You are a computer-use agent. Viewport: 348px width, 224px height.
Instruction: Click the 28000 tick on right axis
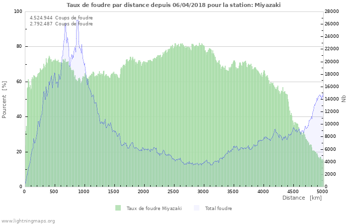point(332,11)
